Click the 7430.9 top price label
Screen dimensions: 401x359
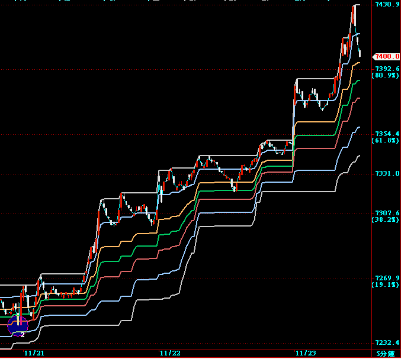[x=386, y=5]
